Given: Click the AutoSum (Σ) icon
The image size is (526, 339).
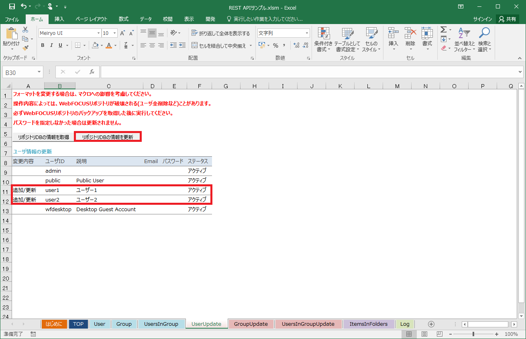Looking at the screenshot, I should (444, 29).
